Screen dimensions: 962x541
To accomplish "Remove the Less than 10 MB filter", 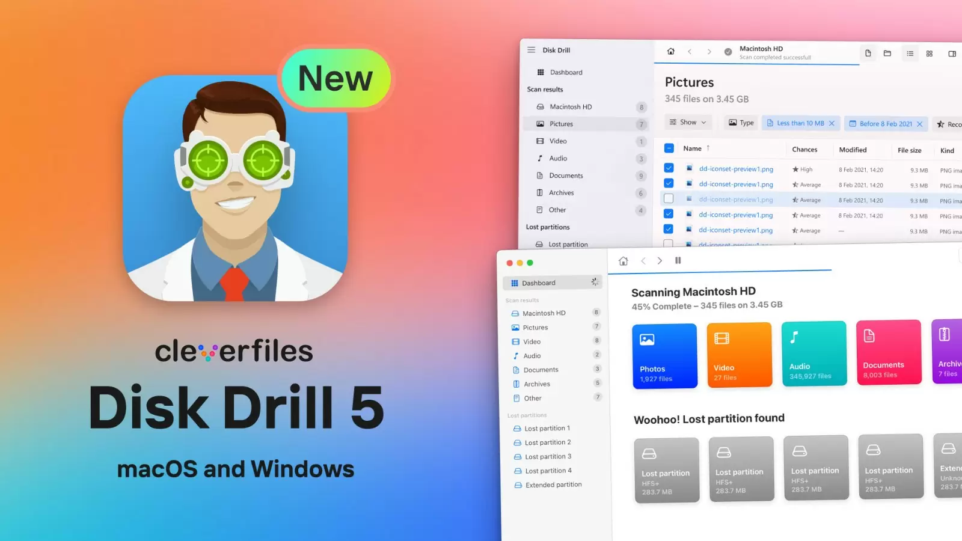I will click(x=832, y=123).
